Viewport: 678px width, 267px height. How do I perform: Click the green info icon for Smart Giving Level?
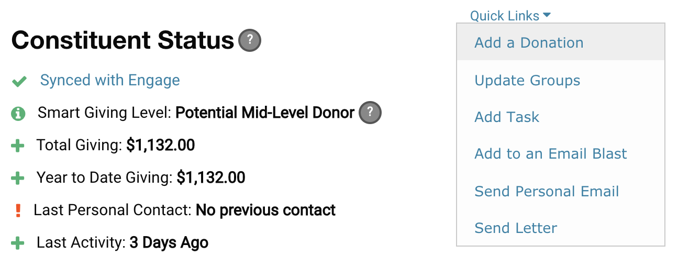click(x=18, y=113)
